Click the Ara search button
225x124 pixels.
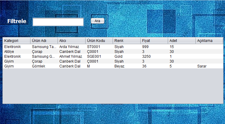coord(97,21)
